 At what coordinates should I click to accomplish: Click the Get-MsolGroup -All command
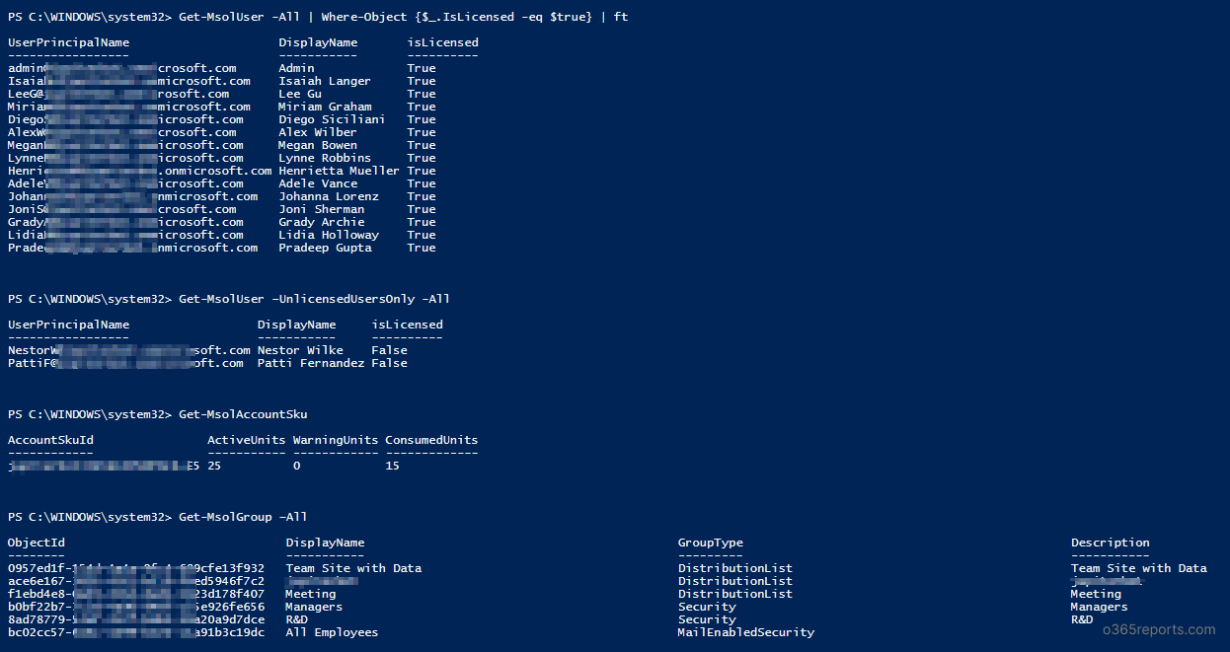coord(243,517)
